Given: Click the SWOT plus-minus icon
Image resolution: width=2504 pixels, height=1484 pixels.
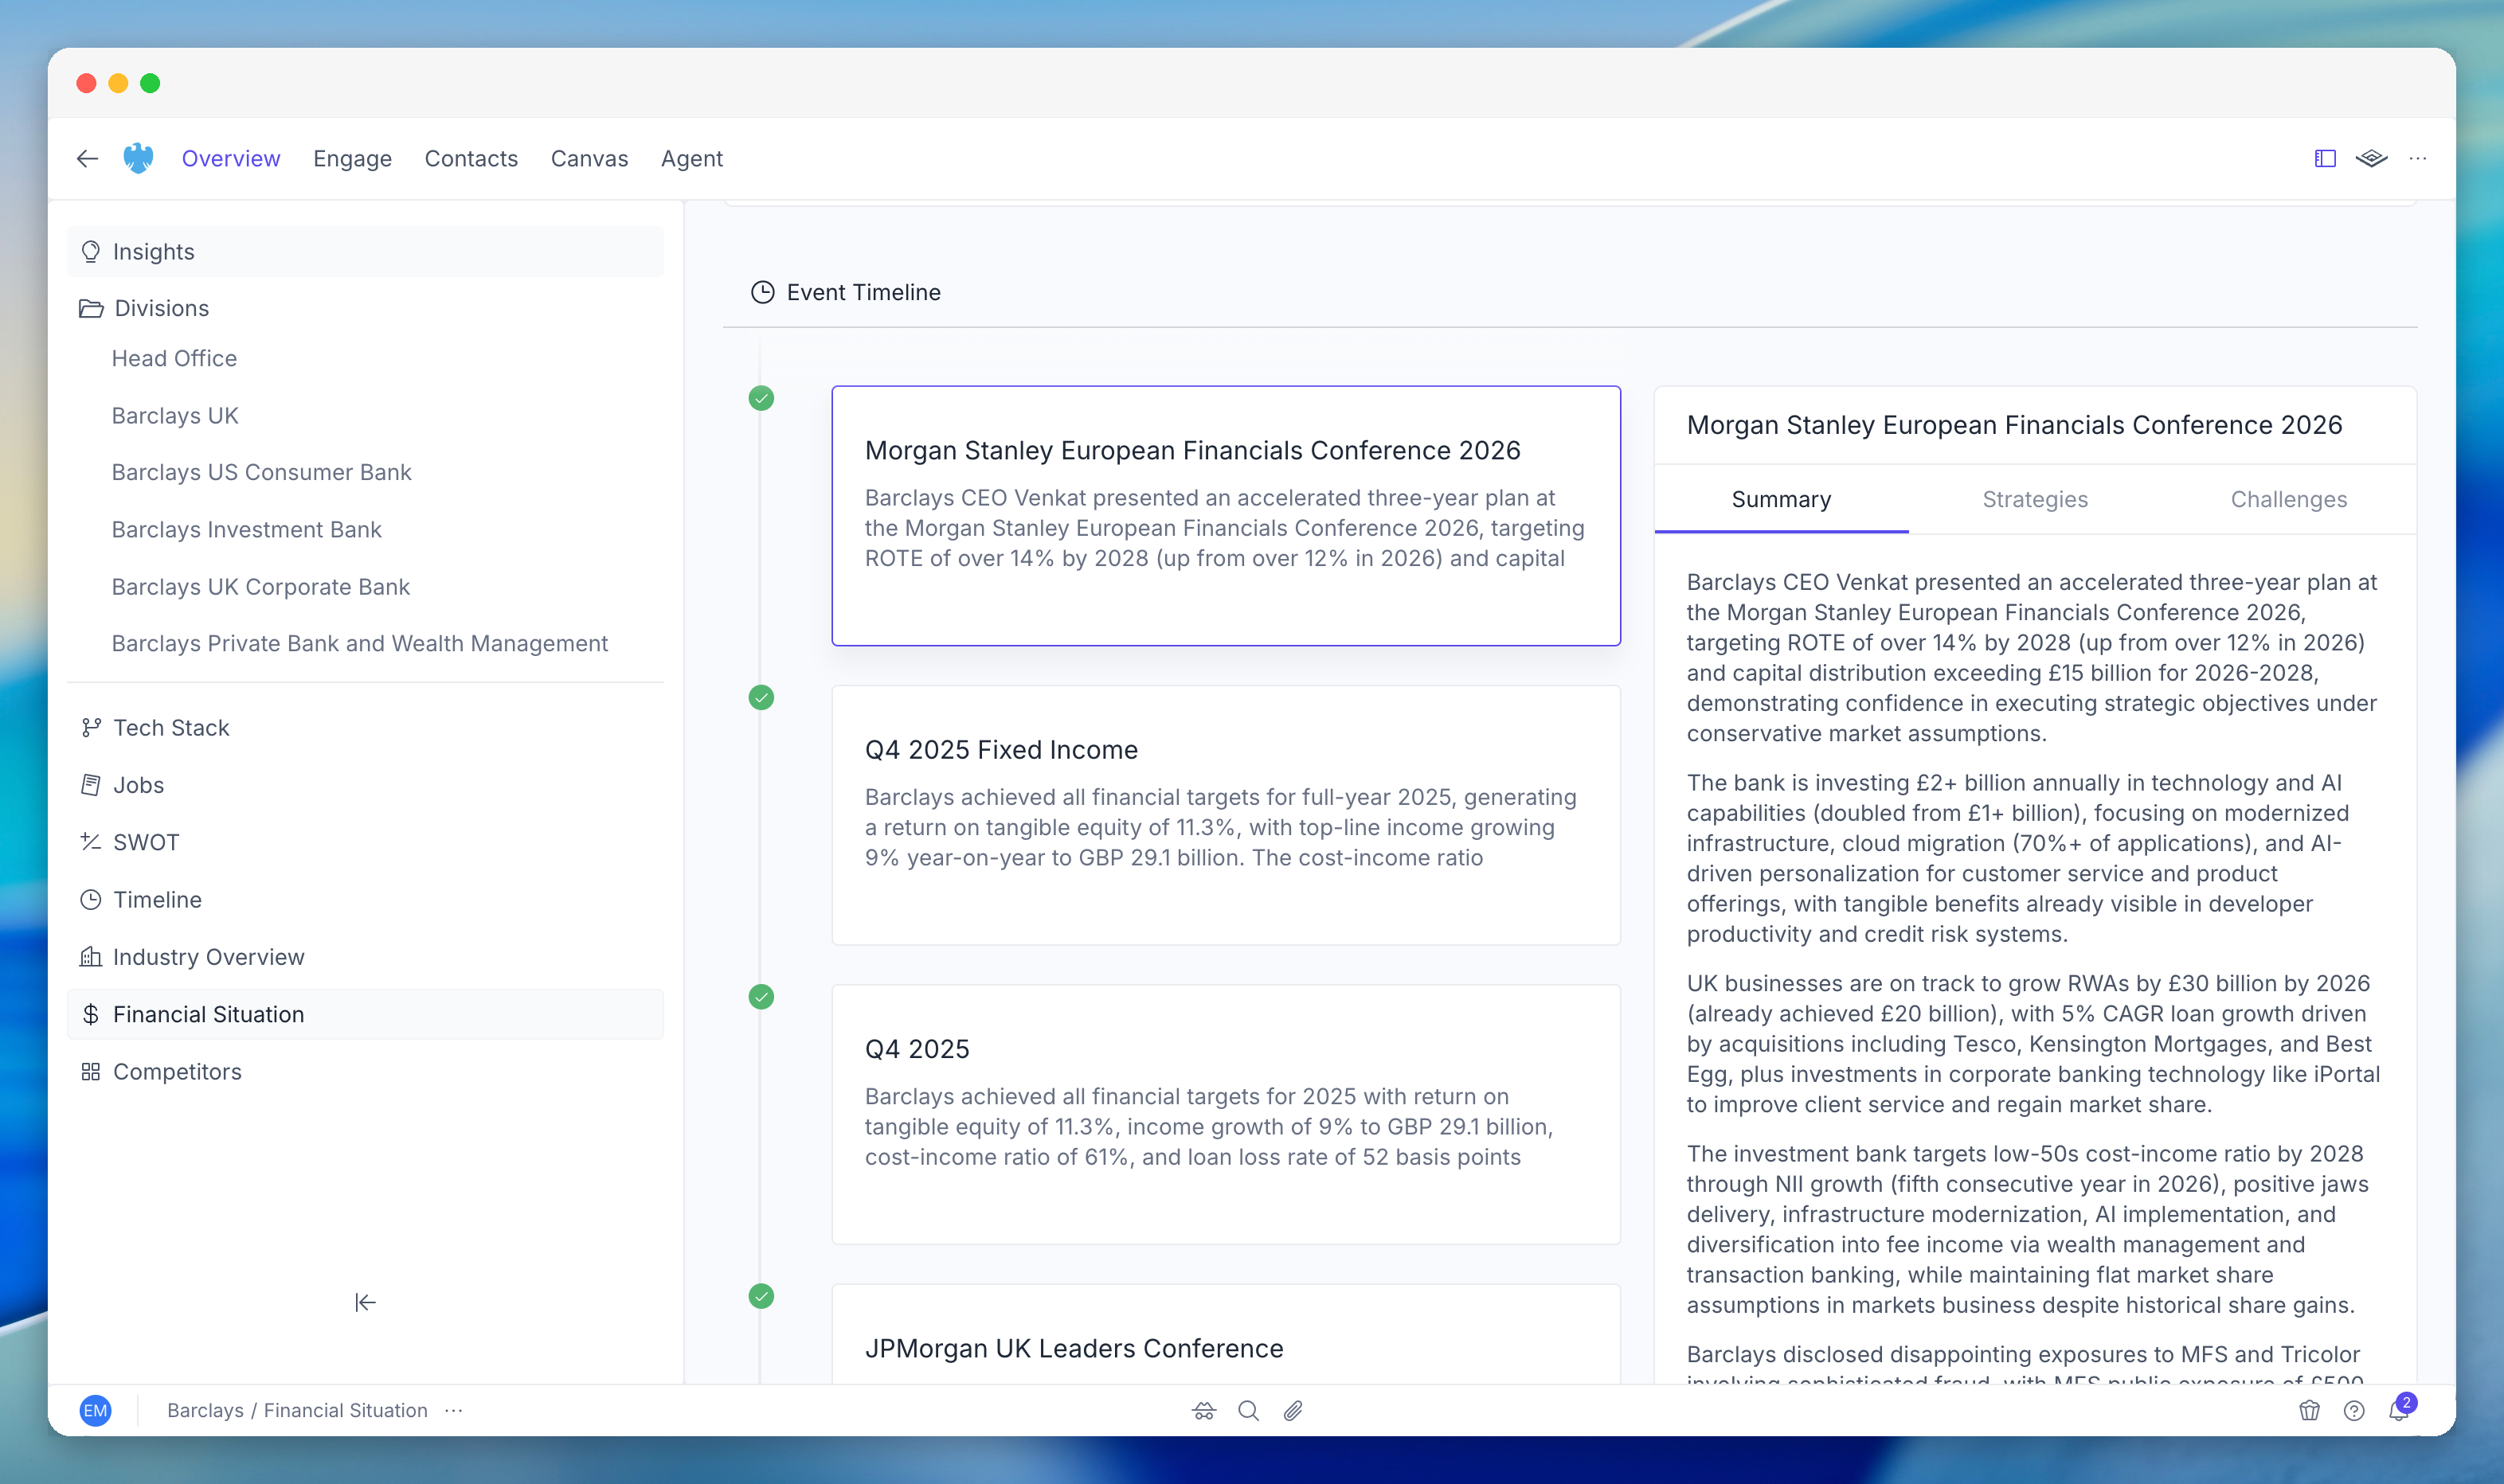Looking at the screenshot, I should pyautogui.click(x=91, y=841).
